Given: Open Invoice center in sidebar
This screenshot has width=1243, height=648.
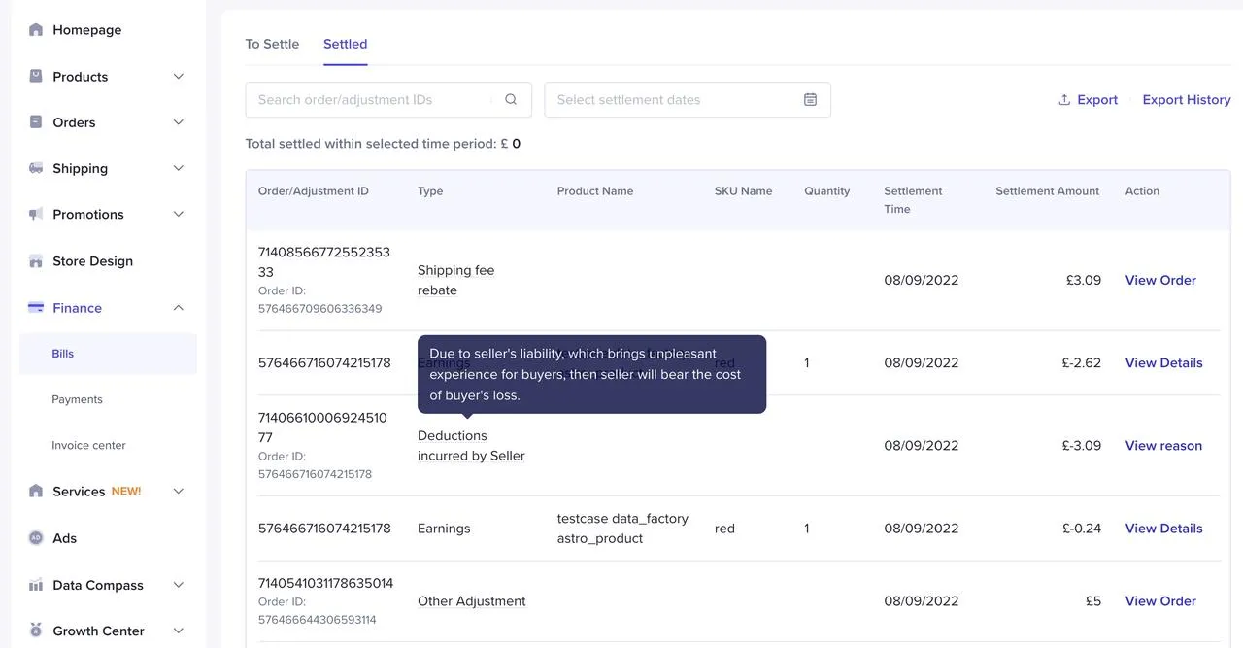Looking at the screenshot, I should pos(88,445).
